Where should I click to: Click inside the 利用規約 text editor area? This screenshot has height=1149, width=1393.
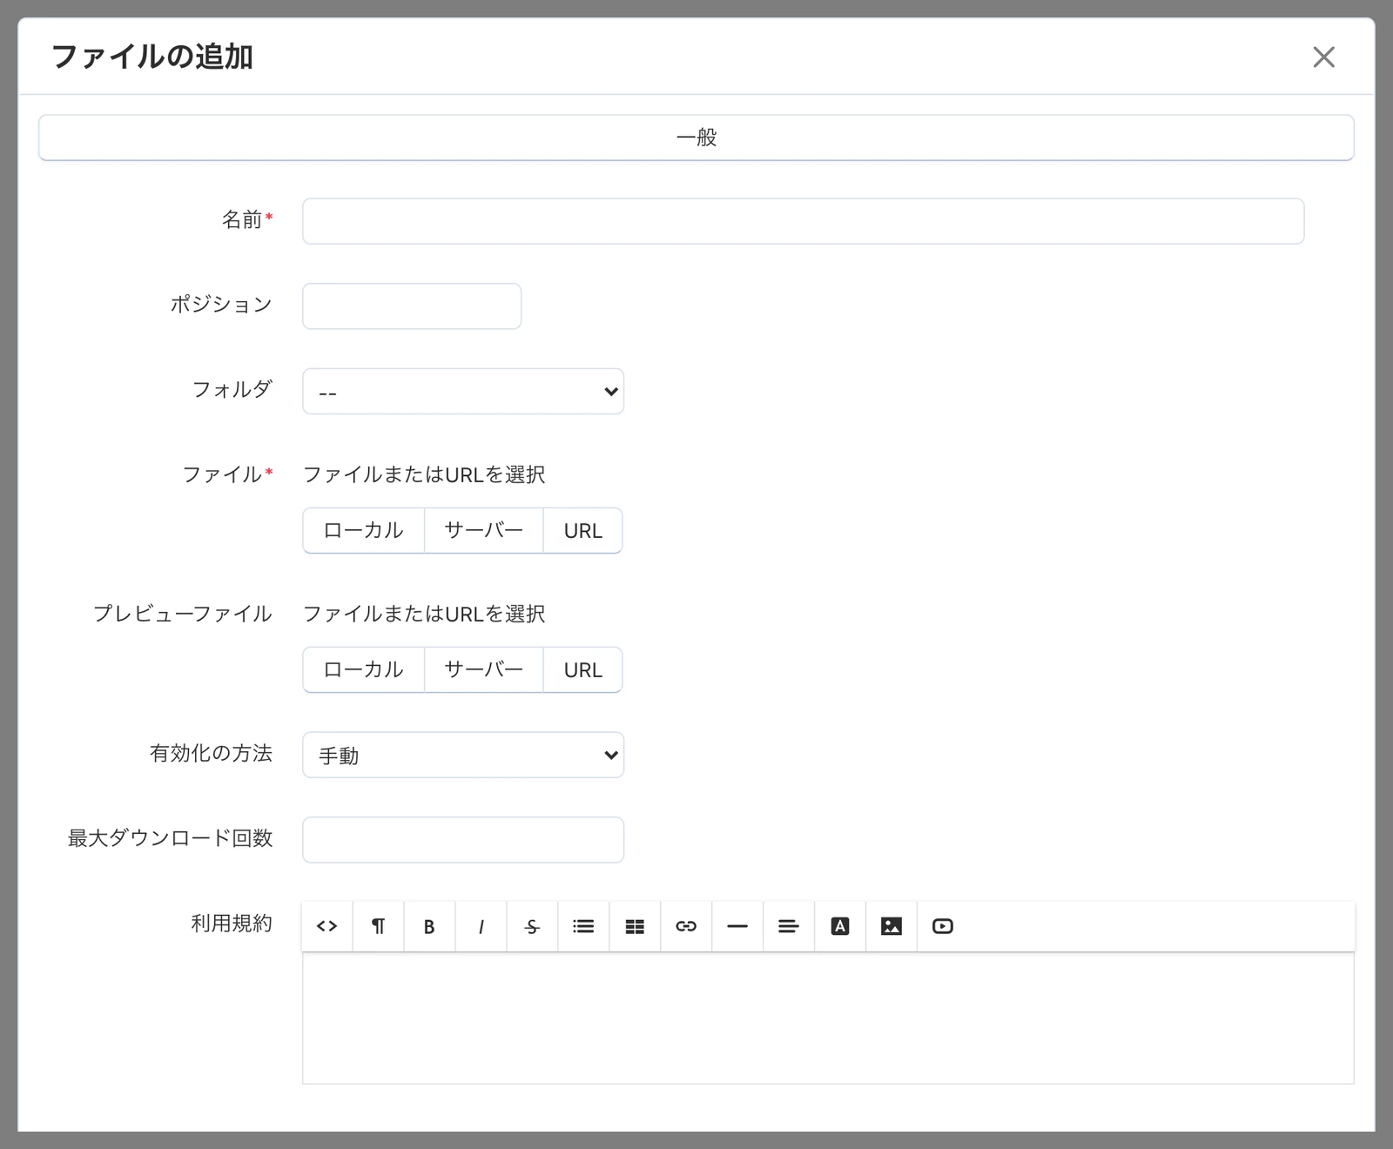[828, 1018]
